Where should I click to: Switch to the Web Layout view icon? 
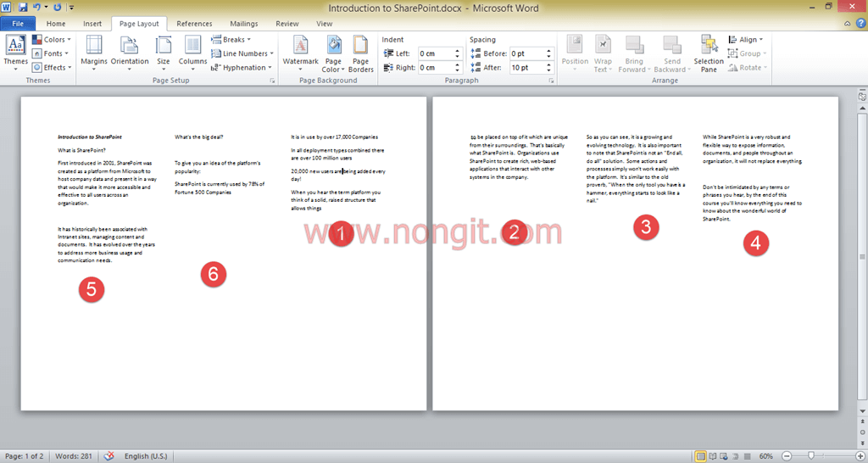click(724, 456)
